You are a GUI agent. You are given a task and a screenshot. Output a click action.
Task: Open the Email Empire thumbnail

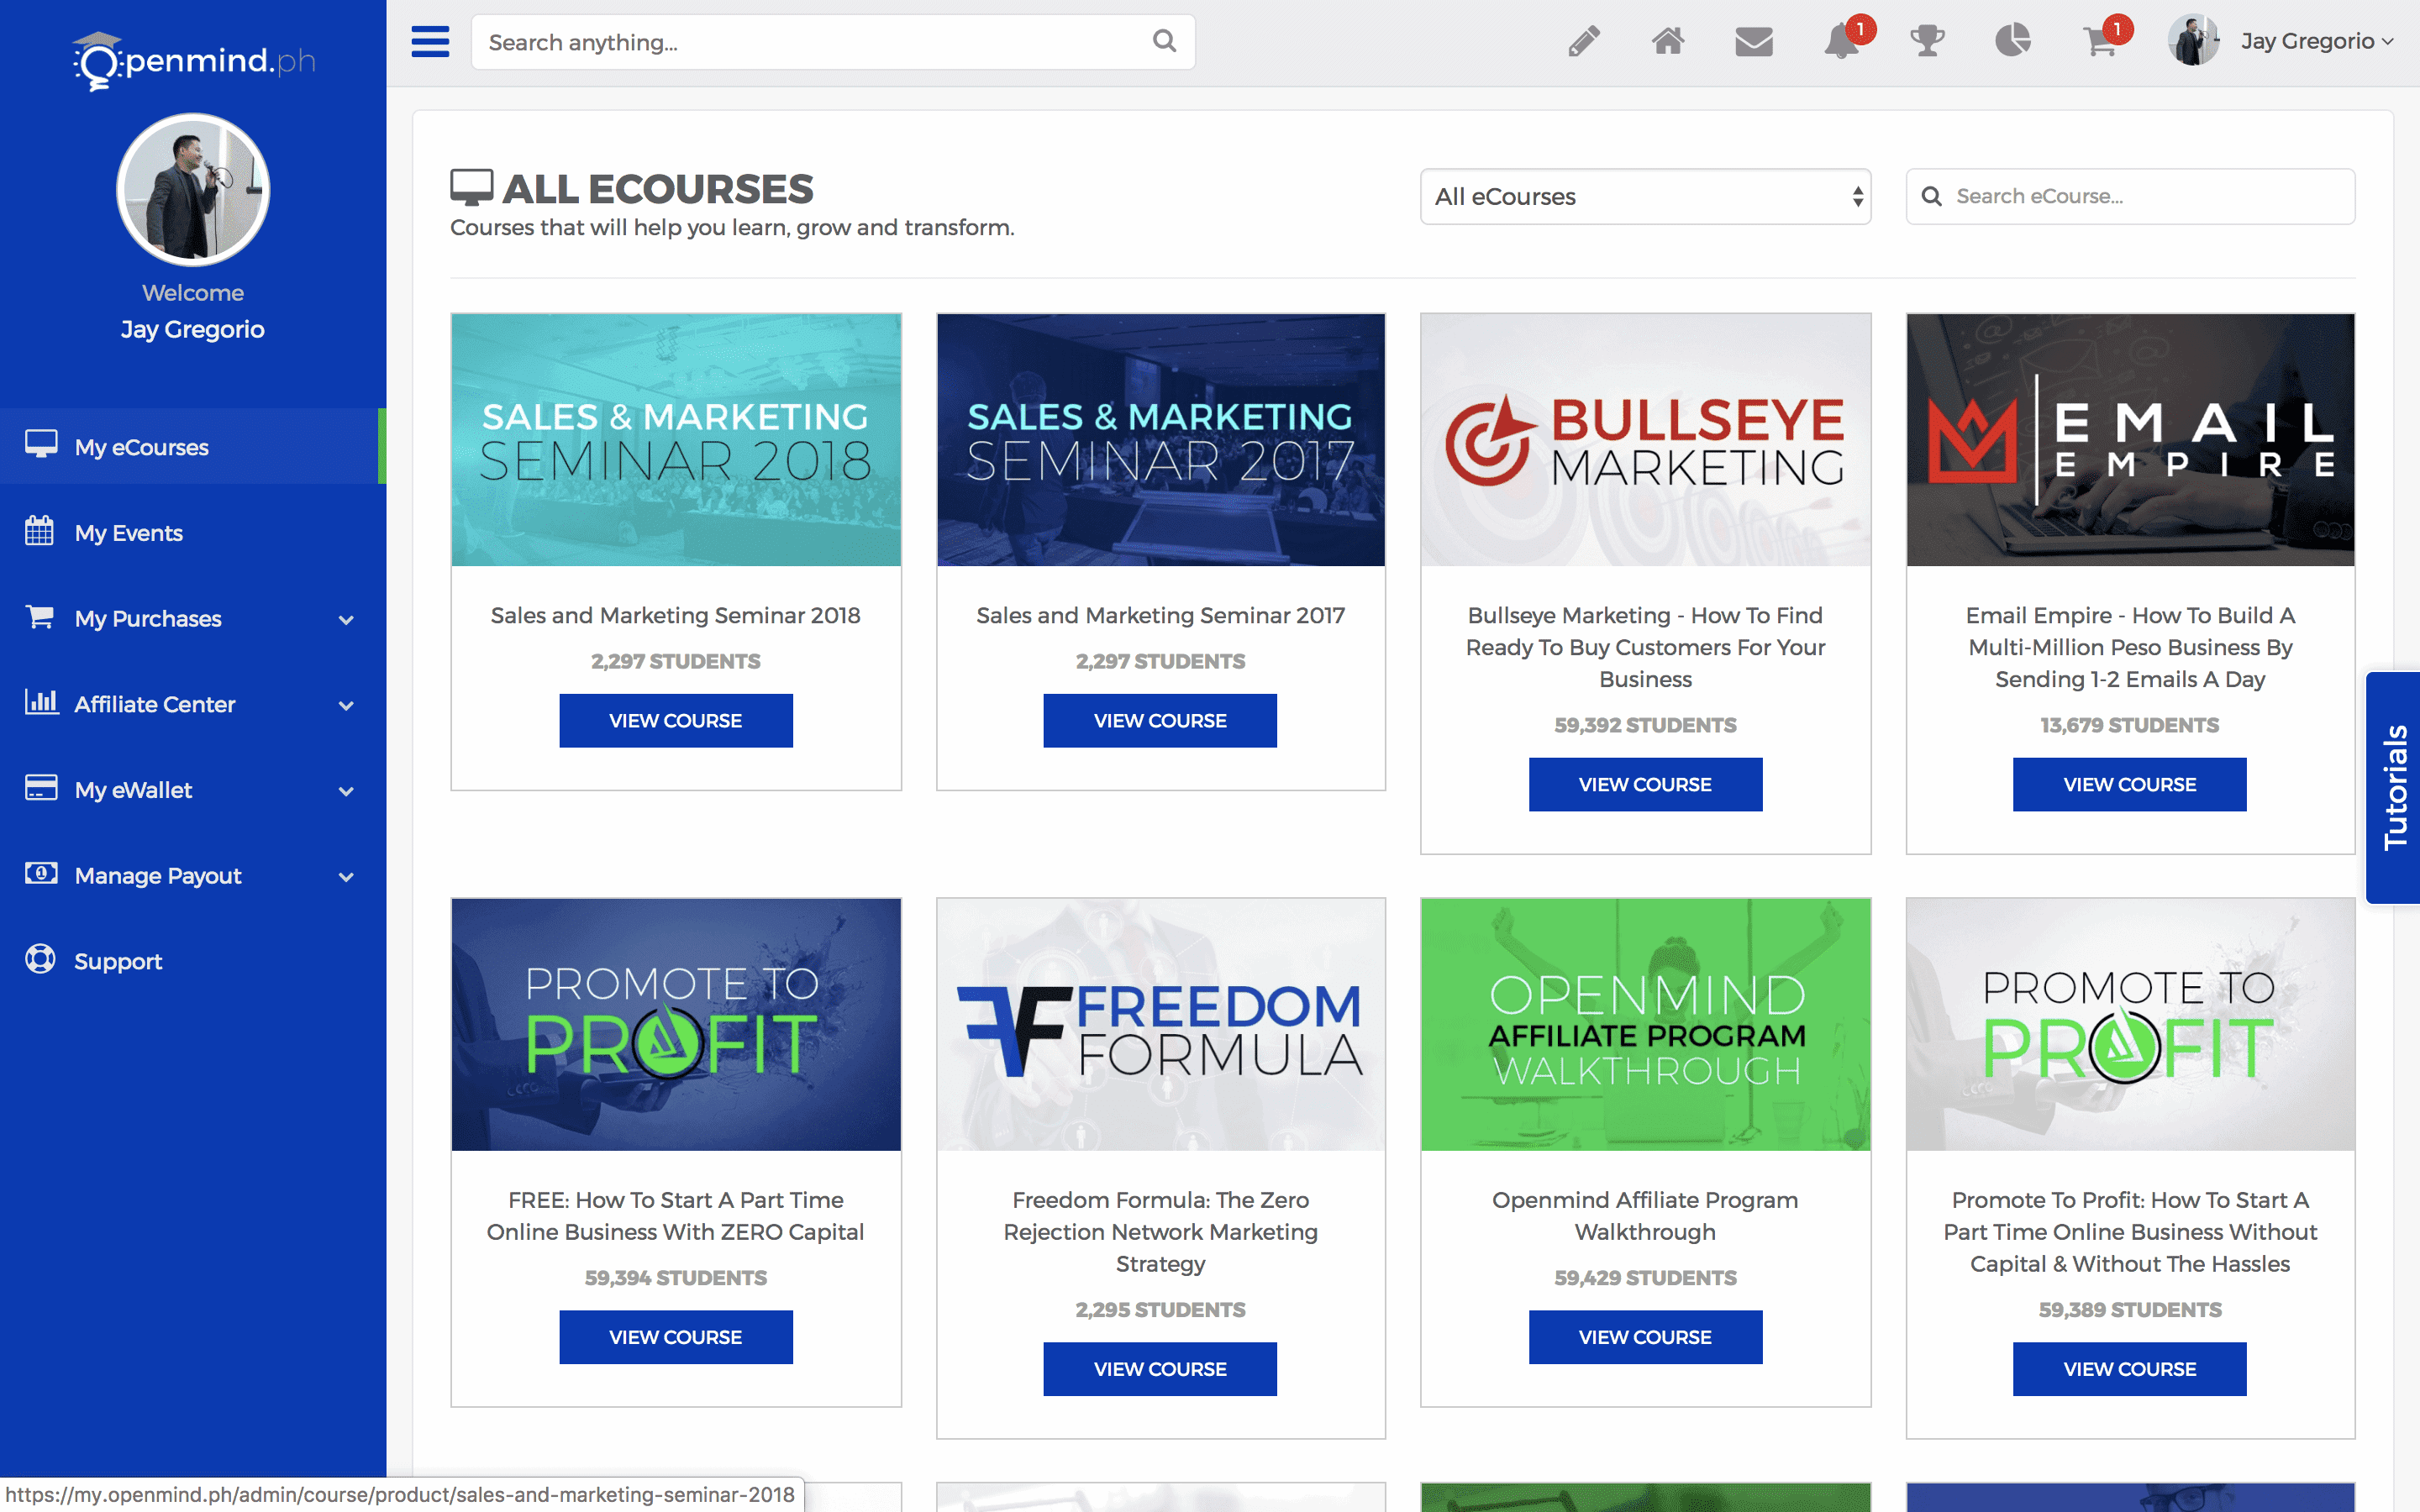click(x=2130, y=440)
